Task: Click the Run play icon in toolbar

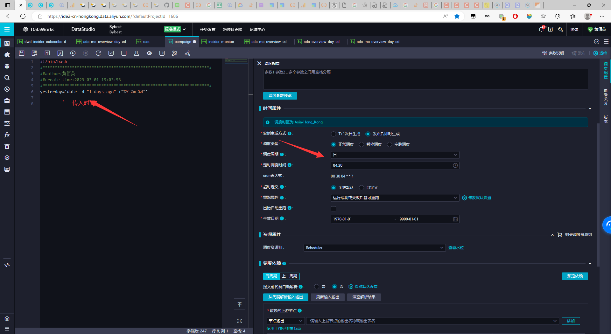Action: (73, 53)
